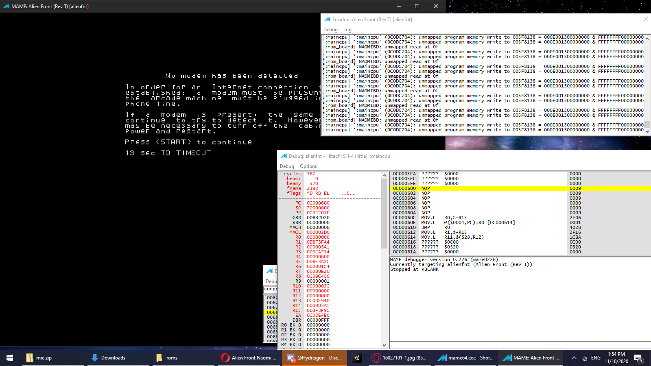Click network Wi-Fi tray icon

coord(584,358)
